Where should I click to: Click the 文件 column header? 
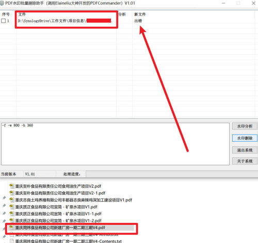pyautogui.click(x=22, y=14)
